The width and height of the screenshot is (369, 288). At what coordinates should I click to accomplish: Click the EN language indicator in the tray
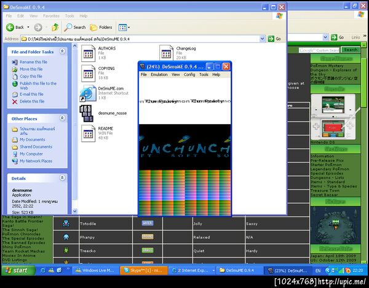[318, 271]
